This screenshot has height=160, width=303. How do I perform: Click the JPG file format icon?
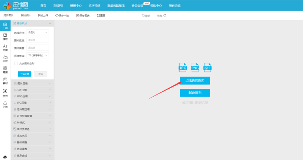[183, 68]
